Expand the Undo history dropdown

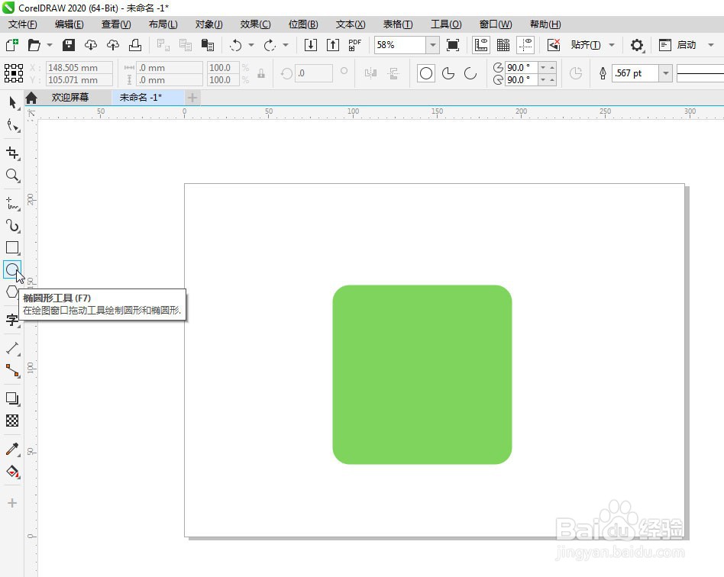click(x=251, y=45)
